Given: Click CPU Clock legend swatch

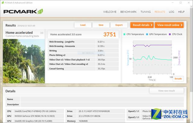Looking at the screenshot, I should pos(170,34).
